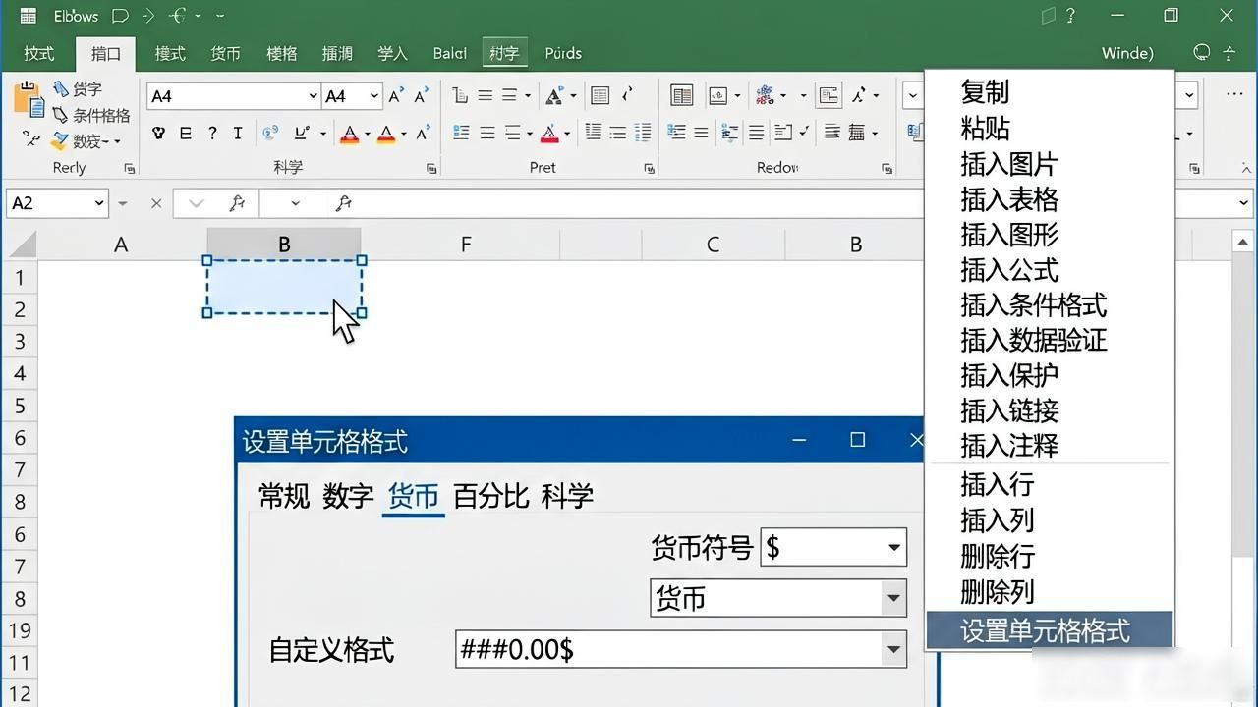Click the red-underlined A icon in Pret group
Screen dimensions: 1258x707
[x=549, y=133]
